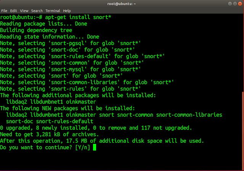Viewport: 244px width, 171px height.
Task: Open the Search menu
Action: pyautogui.click(x=37, y=11)
